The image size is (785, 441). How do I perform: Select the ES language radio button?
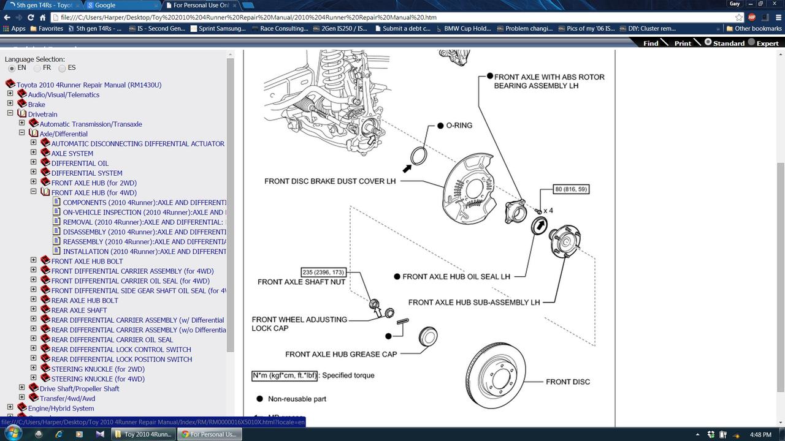[62, 68]
